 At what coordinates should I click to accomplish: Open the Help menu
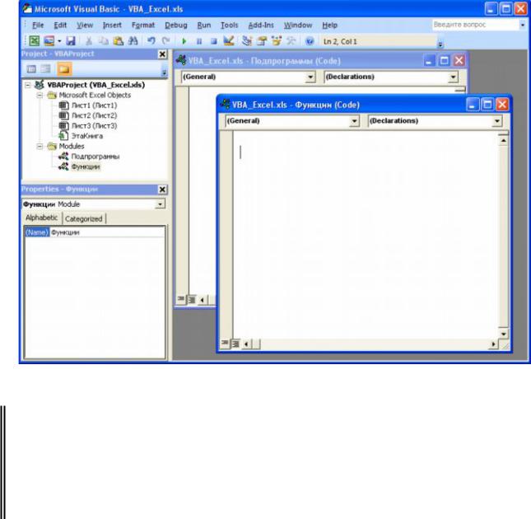329,25
